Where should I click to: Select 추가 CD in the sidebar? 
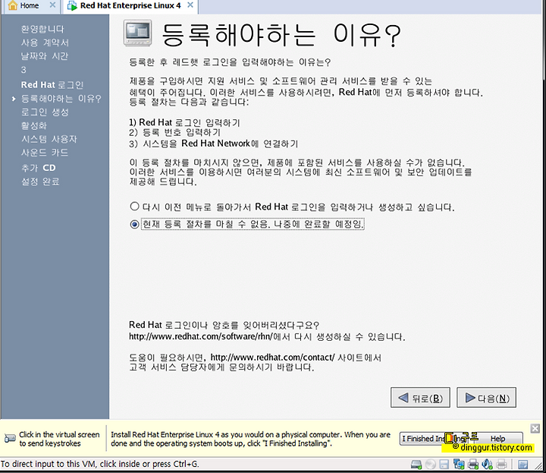click(39, 168)
